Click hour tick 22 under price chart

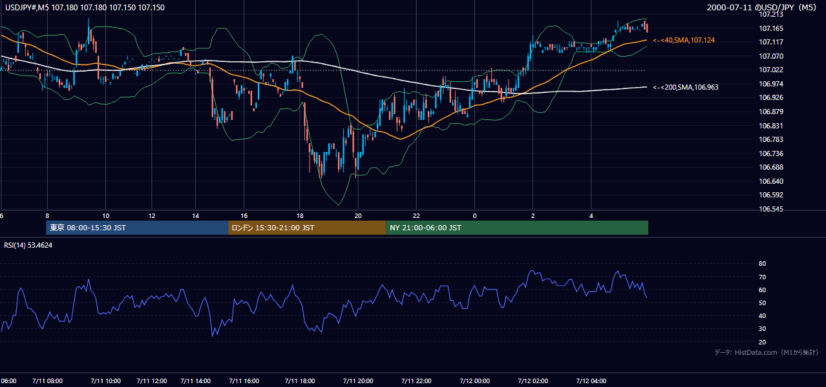[416, 215]
